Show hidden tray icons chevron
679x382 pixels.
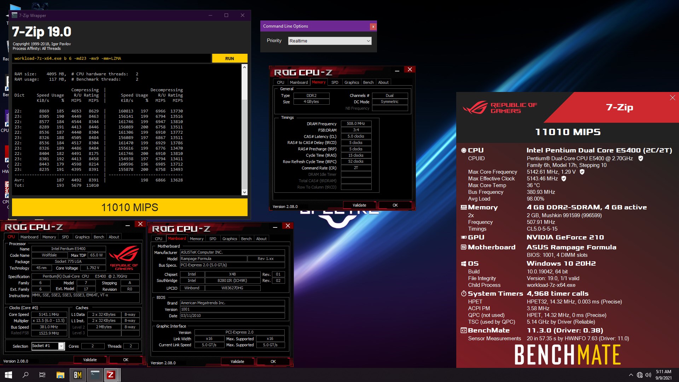tap(631, 375)
